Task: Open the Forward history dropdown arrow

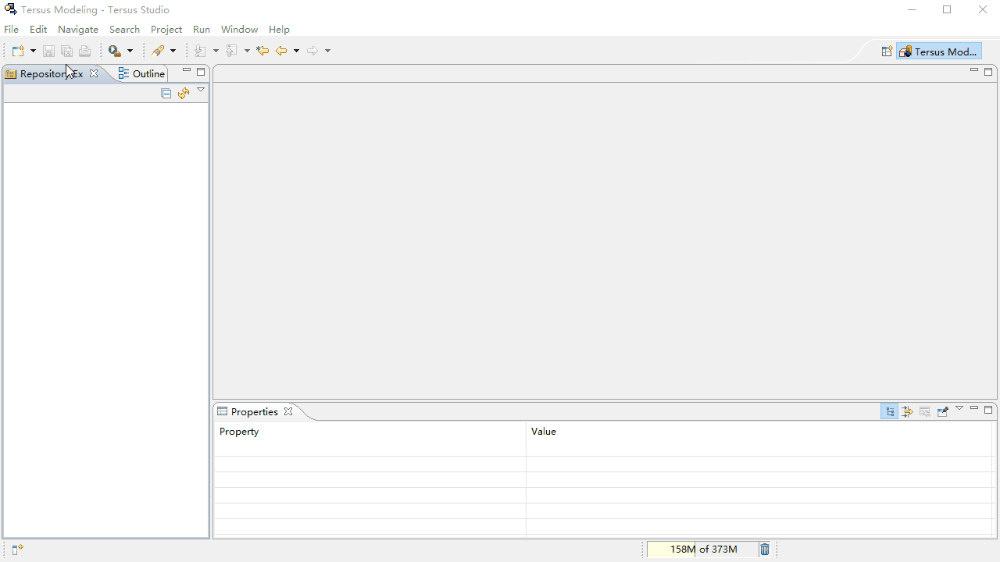Action: click(x=327, y=52)
